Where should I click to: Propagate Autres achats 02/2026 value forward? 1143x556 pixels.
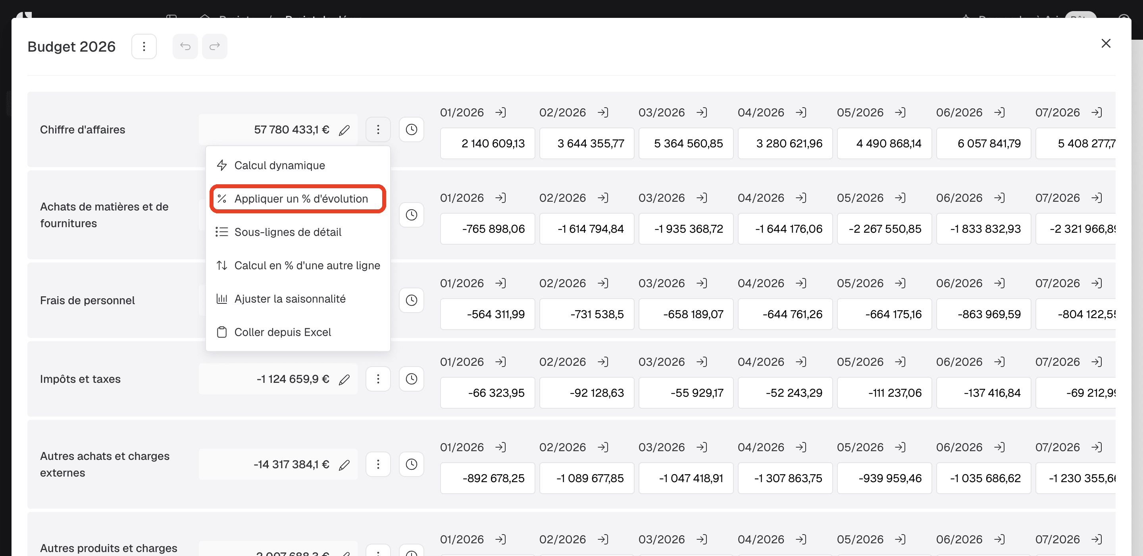tap(602, 447)
